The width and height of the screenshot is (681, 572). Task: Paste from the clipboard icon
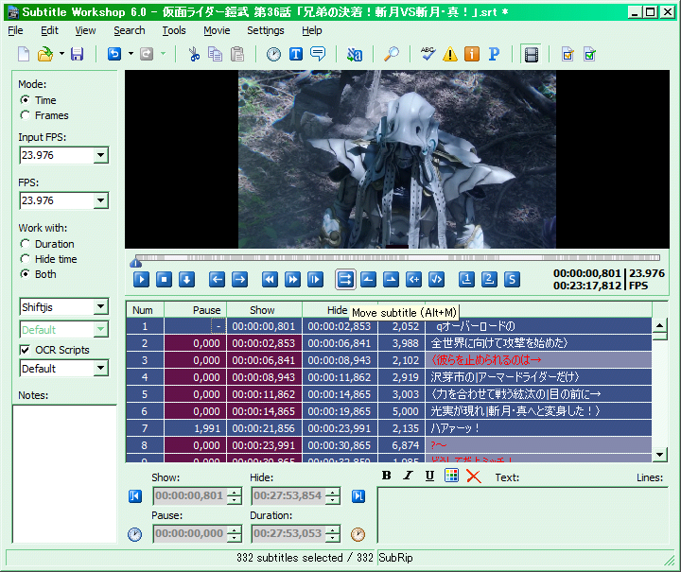[237, 54]
